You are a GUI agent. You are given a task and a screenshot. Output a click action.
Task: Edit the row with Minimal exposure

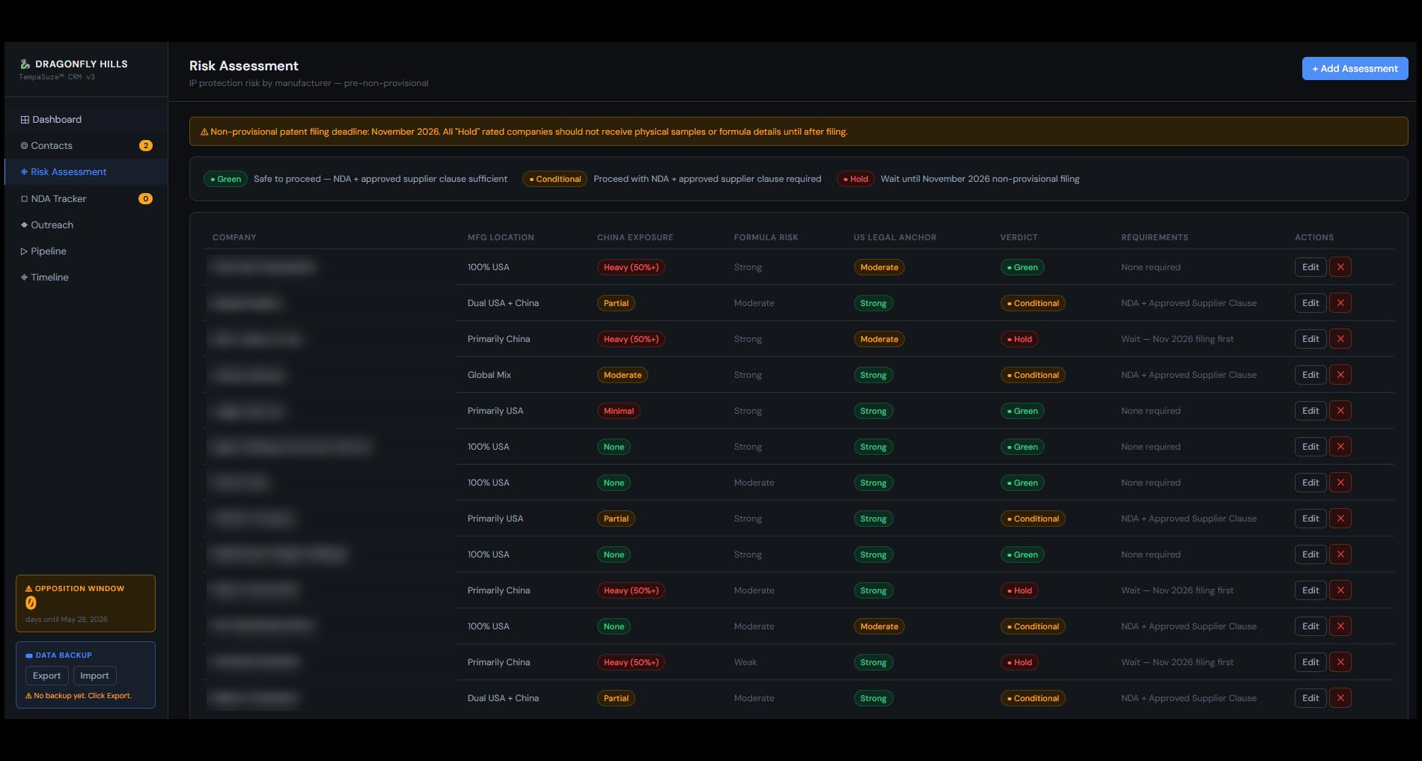(1310, 411)
